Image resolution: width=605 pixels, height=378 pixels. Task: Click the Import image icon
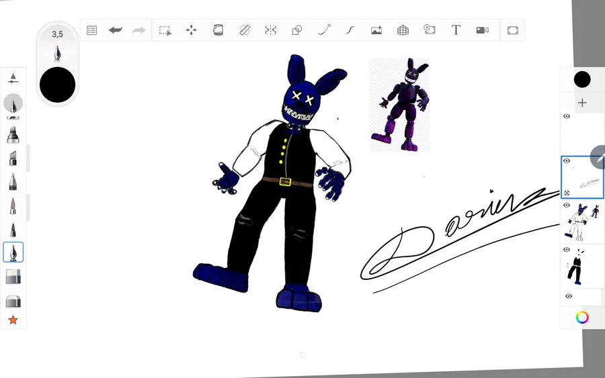376,30
